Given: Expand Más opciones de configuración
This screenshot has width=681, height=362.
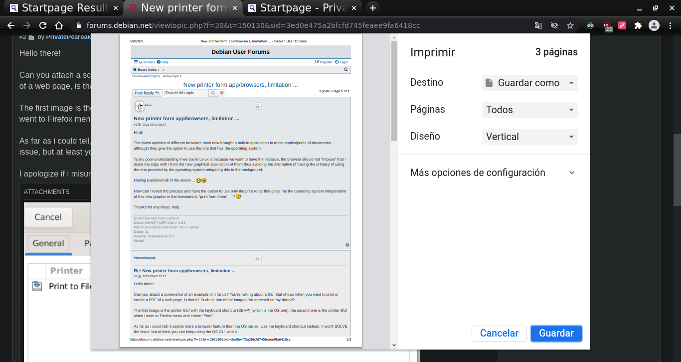Looking at the screenshot, I should pos(493,173).
